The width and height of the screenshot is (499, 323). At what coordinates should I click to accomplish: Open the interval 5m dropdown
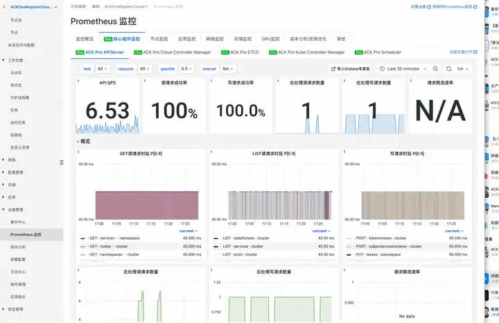coord(228,69)
